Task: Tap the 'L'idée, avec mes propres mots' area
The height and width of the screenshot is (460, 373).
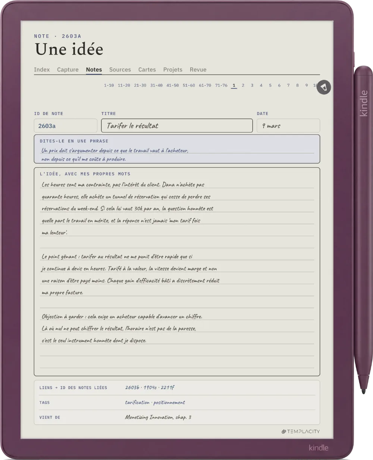Action: tap(177, 272)
